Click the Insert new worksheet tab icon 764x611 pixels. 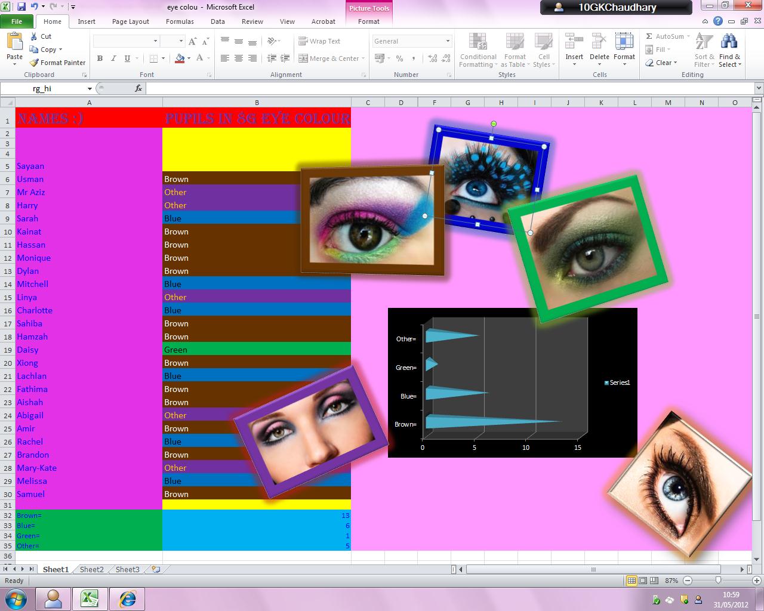(156, 569)
